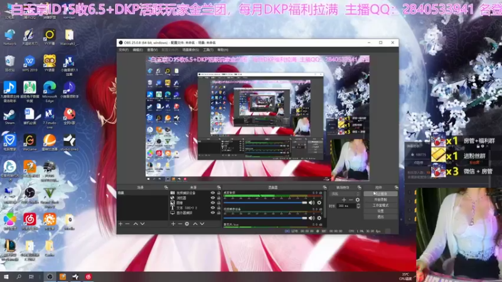Hide the 显示器捕获 source with its eye icon
Image resolution: width=502 pixels, height=282 pixels.
click(213, 212)
